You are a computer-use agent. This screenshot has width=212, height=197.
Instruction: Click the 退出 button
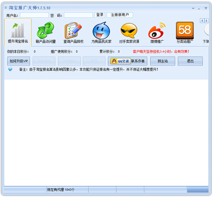pyautogui.click(x=190, y=61)
